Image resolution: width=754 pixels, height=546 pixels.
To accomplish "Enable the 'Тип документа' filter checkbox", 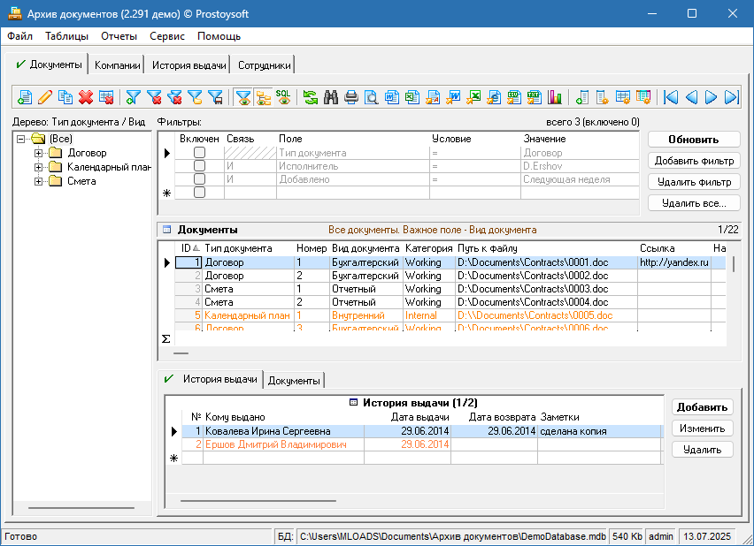I will pos(199,153).
